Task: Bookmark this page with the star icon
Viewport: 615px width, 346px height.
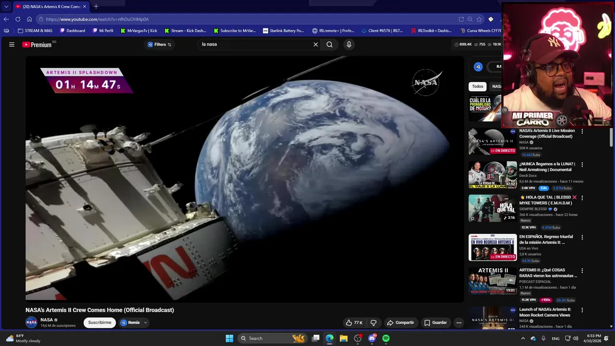Action: tap(479, 19)
